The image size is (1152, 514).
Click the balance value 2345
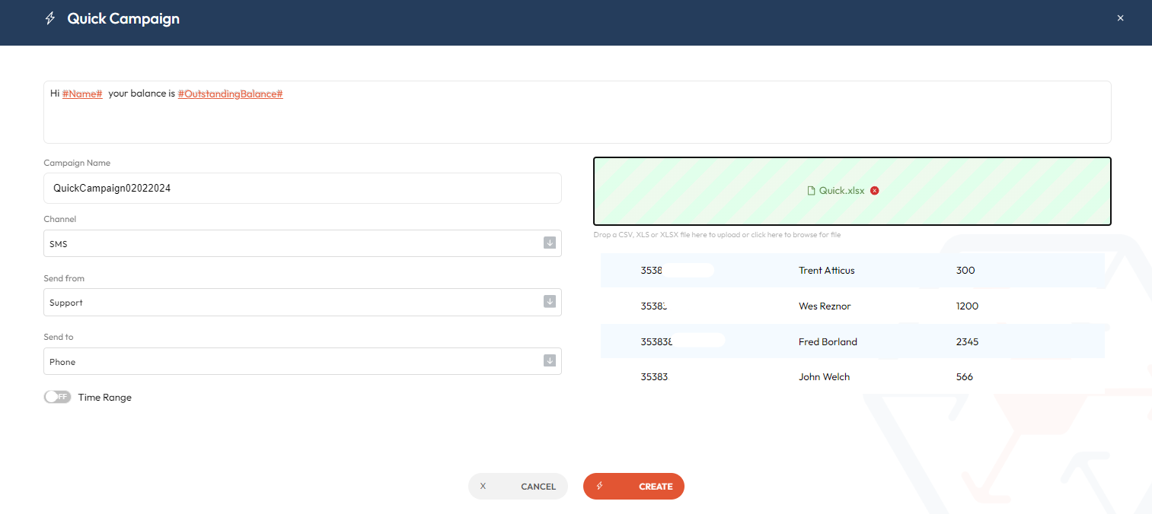point(967,341)
